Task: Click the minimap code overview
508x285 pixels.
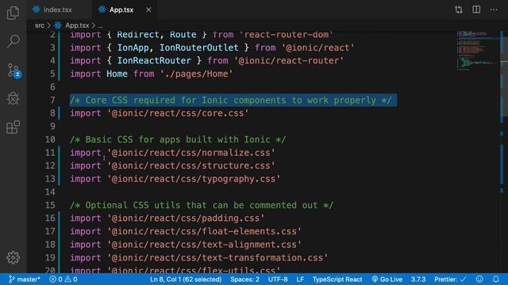Action: 478,50
